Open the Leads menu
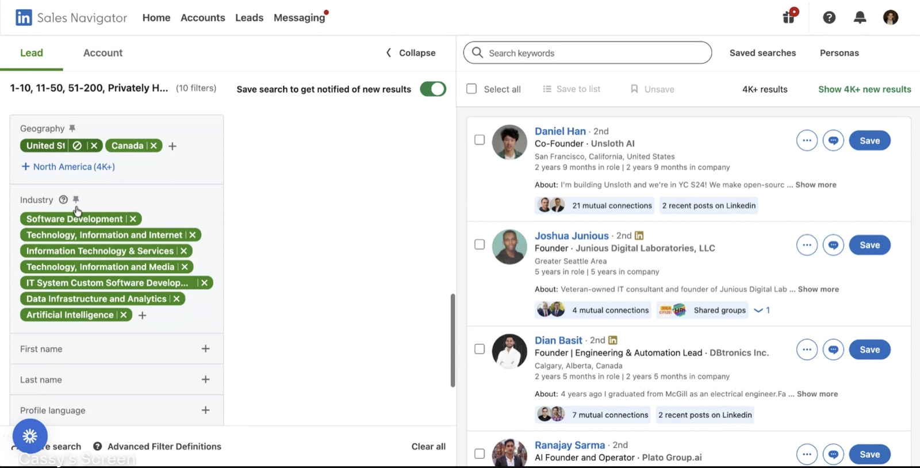 click(249, 18)
